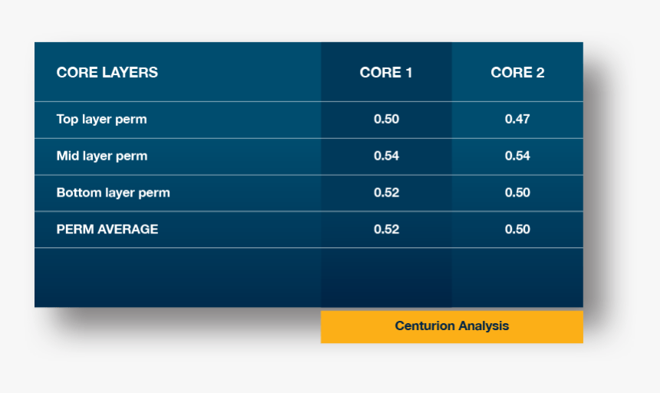This screenshot has height=393, width=660.
Task: Select Top layer perm Core 2 value 0.47
Action: tap(517, 119)
